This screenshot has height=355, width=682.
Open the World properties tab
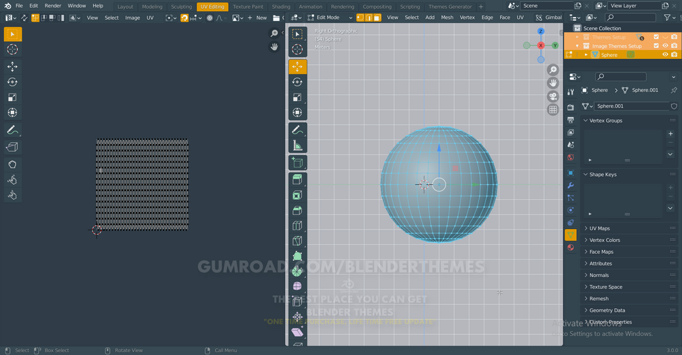click(x=571, y=157)
